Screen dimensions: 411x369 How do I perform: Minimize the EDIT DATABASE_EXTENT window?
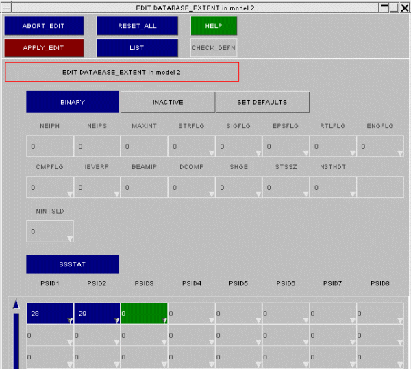tap(384, 8)
